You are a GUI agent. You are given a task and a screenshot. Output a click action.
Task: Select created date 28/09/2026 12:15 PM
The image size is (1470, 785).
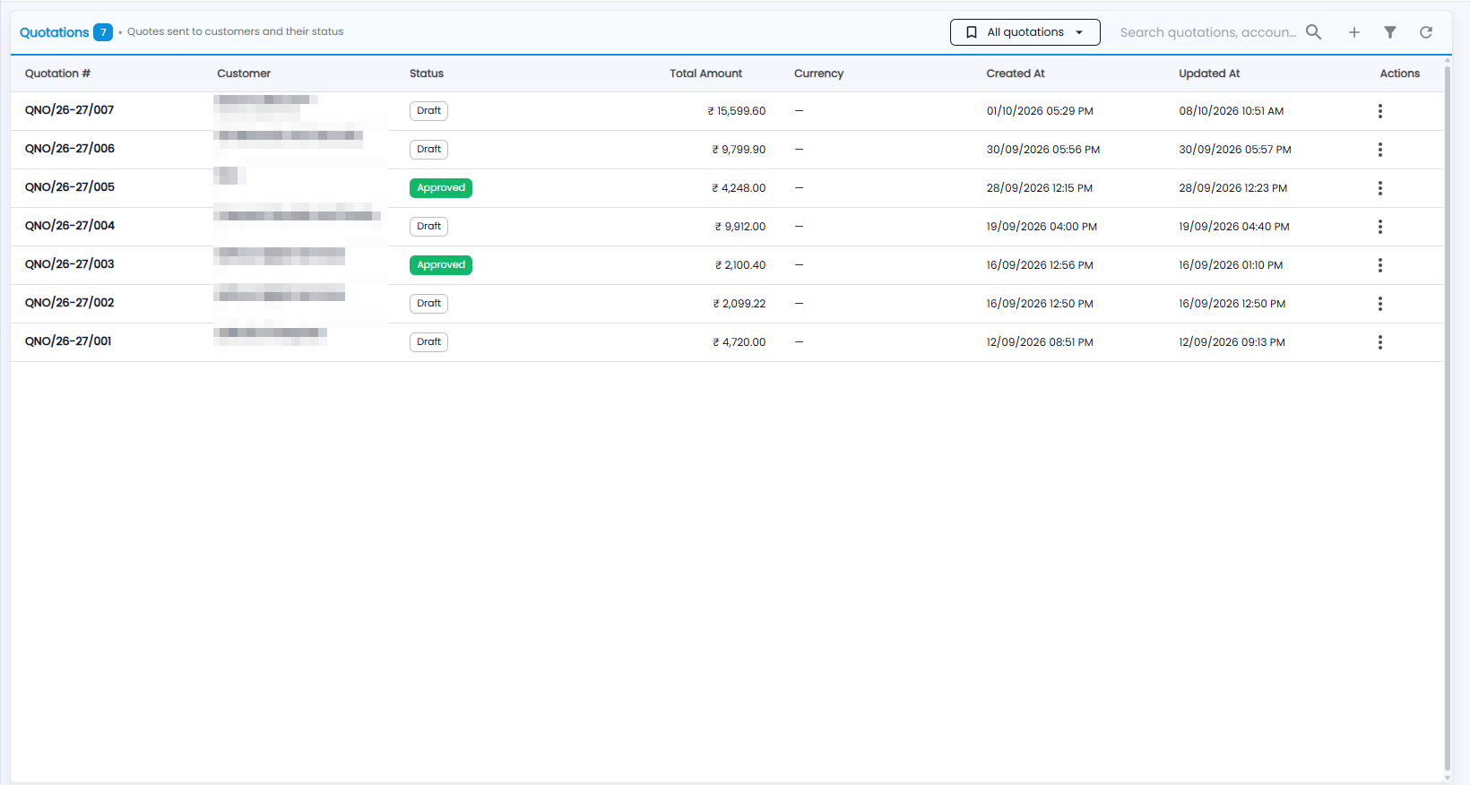point(1040,188)
